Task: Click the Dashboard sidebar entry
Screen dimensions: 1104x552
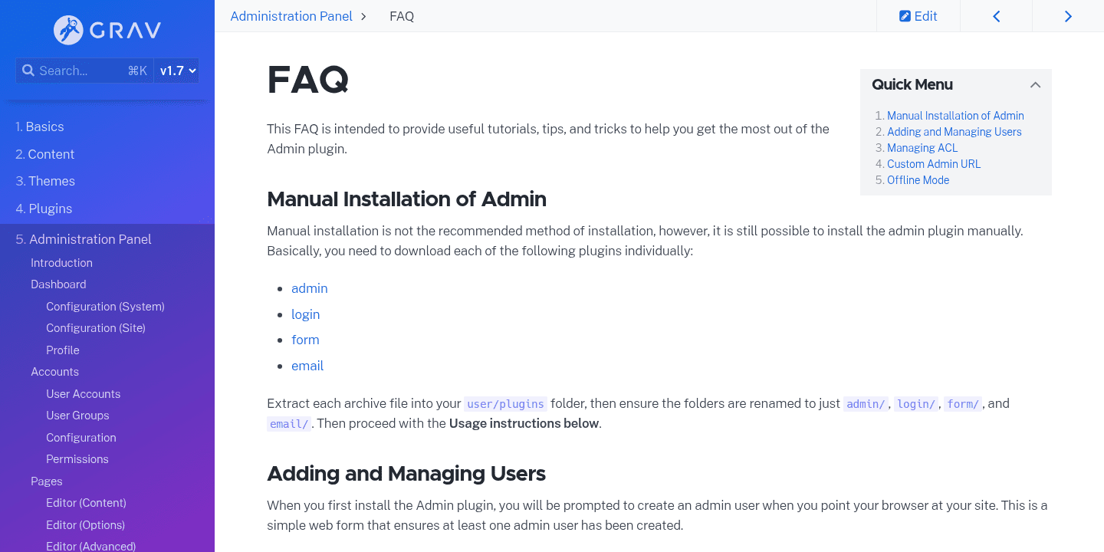Action: click(58, 284)
